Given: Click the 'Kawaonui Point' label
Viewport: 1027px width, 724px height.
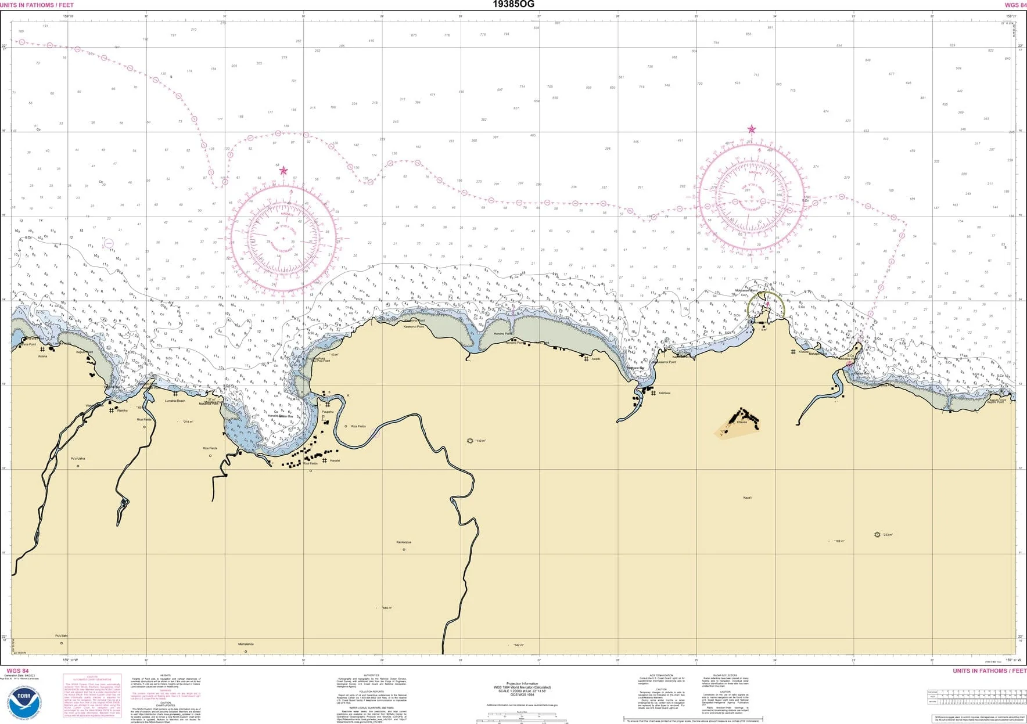Looking at the screenshot, I should (414, 326).
